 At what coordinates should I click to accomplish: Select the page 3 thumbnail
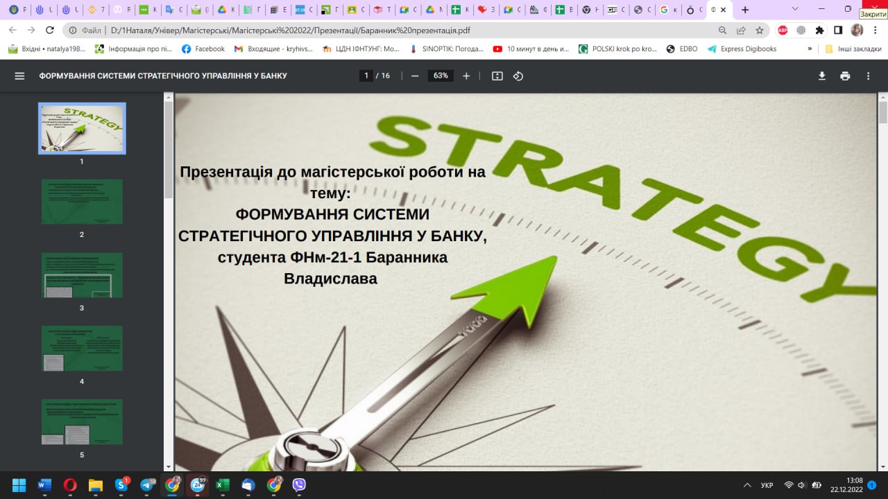coord(81,274)
